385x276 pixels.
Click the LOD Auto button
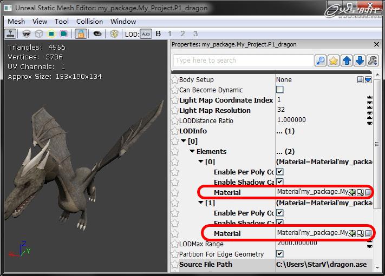[146, 33]
